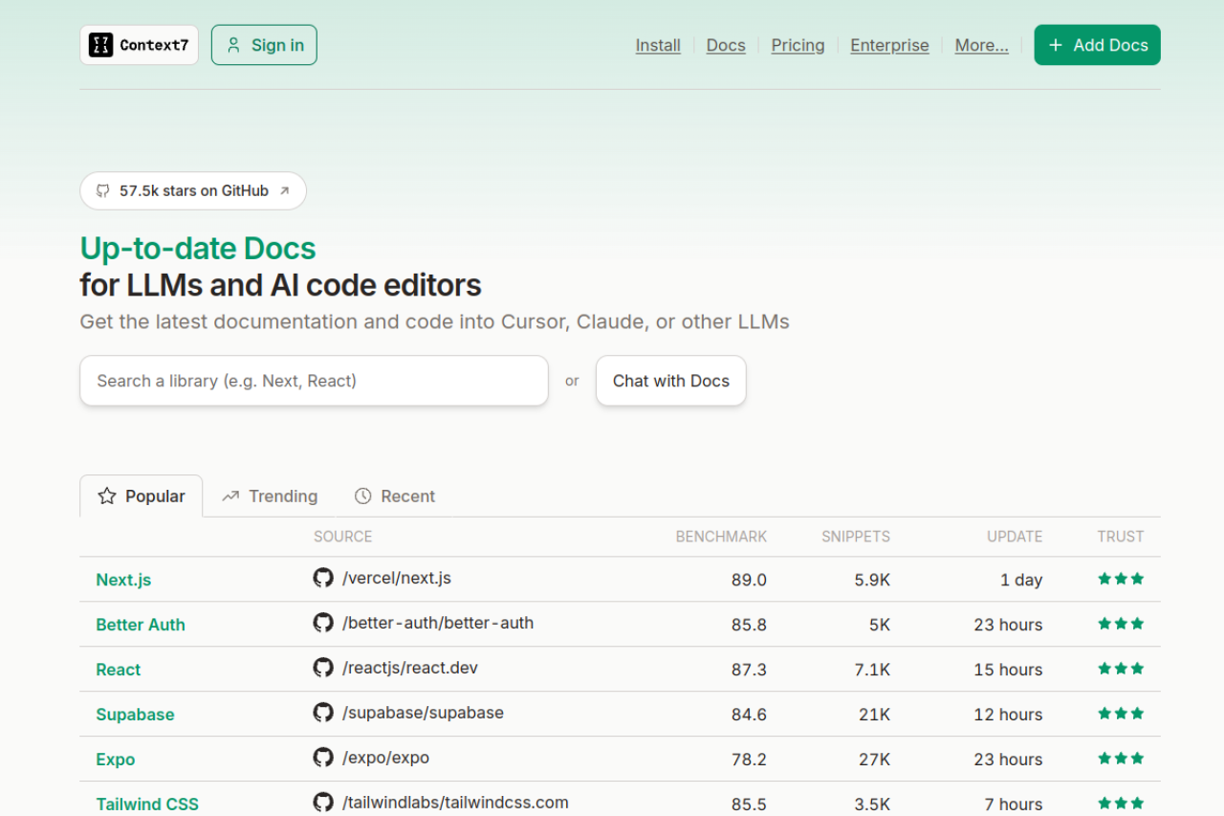Click the TRUST column header
The image size is (1224, 816).
1121,537
